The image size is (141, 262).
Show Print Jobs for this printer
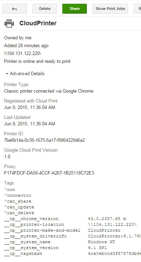[110, 9]
